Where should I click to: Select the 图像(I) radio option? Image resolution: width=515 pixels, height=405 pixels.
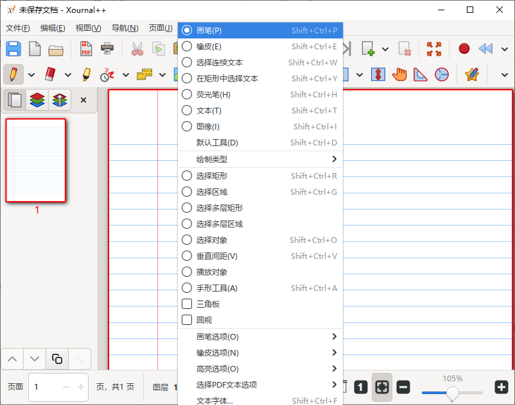pyautogui.click(x=260, y=126)
